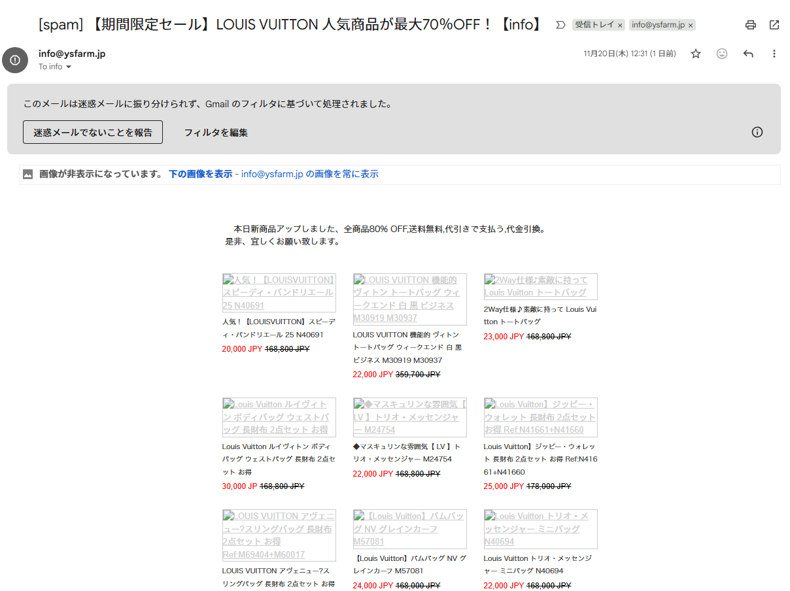Star this email from info@ysfarm.jp

[x=696, y=54]
